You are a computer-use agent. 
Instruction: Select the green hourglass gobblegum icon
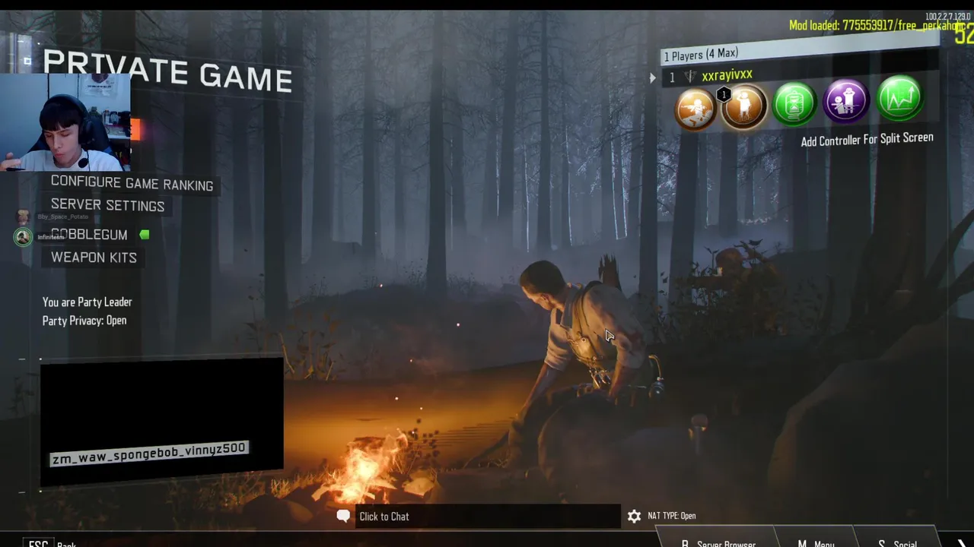(x=794, y=103)
